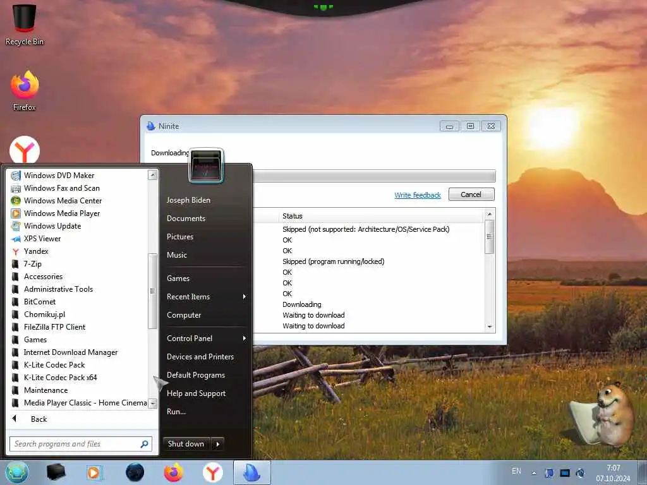Image resolution: width=647 pixels, height=485 pixels.
Task: Click Ninite list scroll-down arrow
Action: 490,327
